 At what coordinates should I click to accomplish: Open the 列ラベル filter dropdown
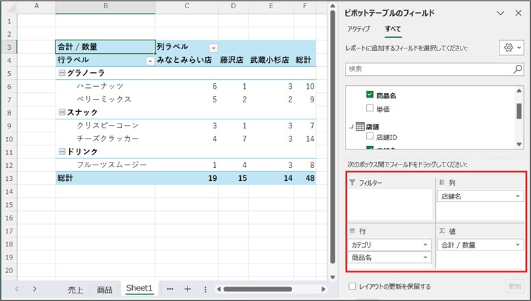coord(213,48)
